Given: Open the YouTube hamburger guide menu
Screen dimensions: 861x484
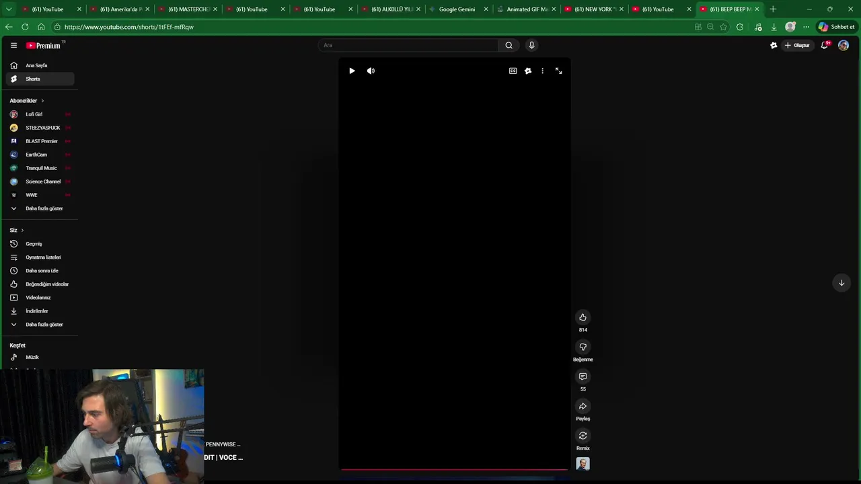Looking at the screenshot, I should [x=13, y=45].
